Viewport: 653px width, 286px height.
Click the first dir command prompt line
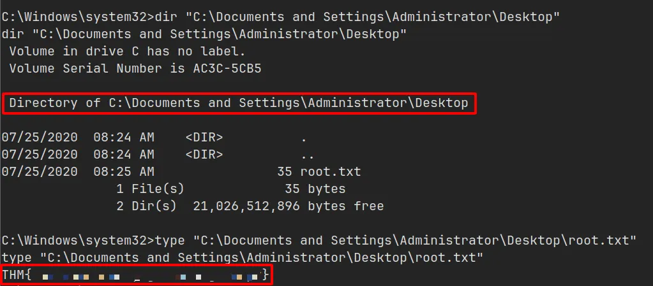coord(281,17)
